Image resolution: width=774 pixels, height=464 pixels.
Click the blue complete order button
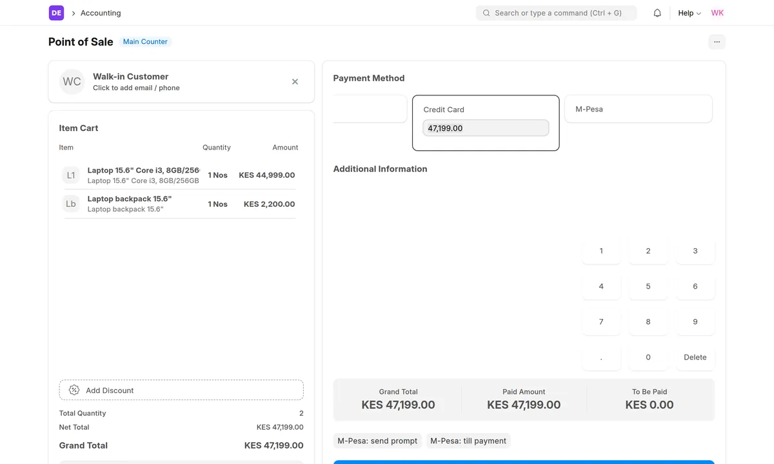[x=524, y=462]
